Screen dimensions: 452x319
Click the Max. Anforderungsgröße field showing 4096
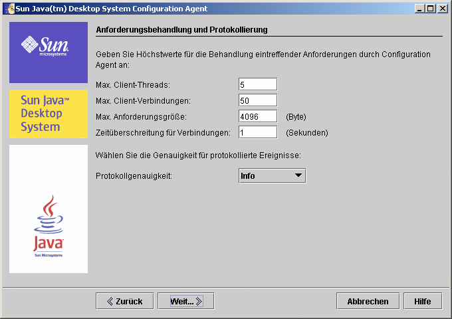click(258, 116)
